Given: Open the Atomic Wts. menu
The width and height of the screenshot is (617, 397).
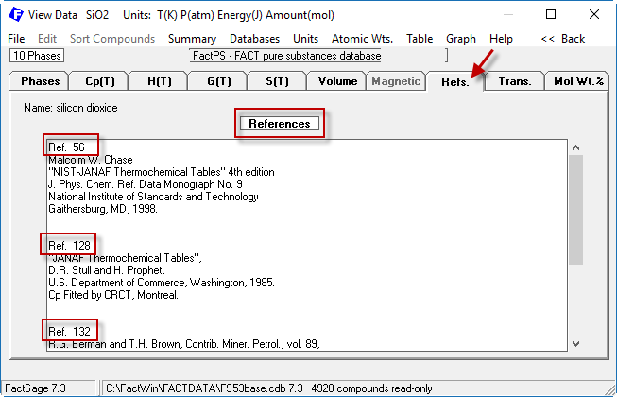Looking at the screenshot, I should point(363,39).
